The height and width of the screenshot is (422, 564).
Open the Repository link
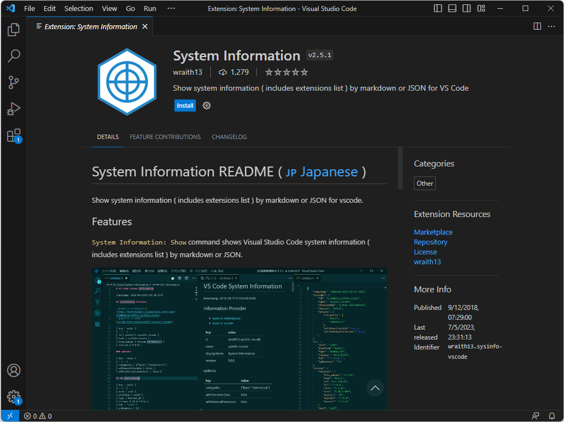[x=430, y=242]
